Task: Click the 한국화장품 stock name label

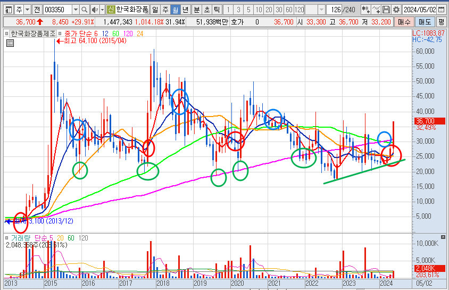Action: point(132,10)
